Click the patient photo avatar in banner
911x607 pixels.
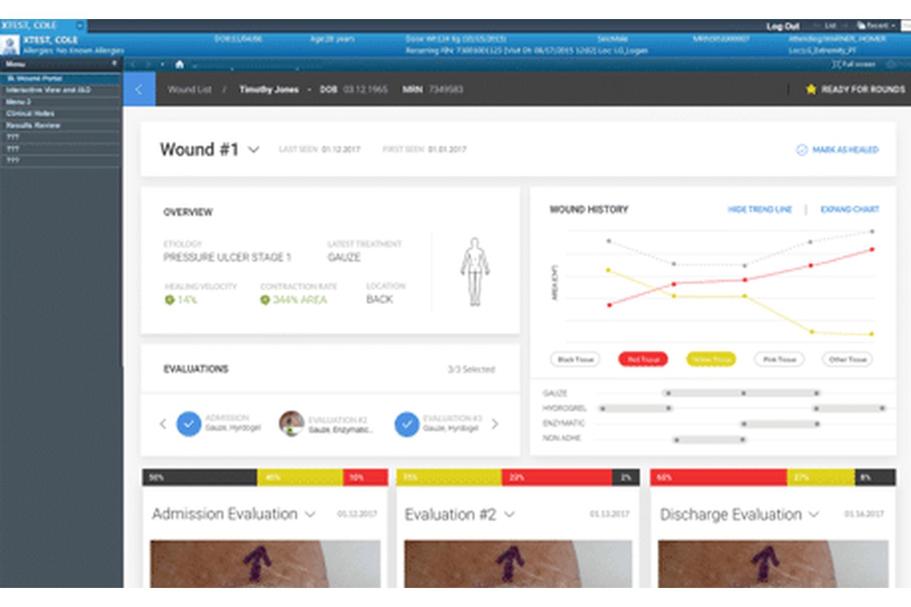click(10, 45)
